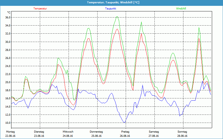The width and height of the screenshot is (223, 139).
Task: Click the date 22.08.16
Action: pyautogui.click(x=10, y=136)
